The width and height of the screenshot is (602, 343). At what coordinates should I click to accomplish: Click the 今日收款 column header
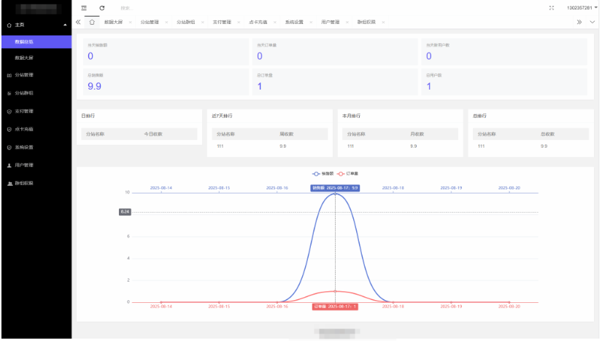(153, 134)
